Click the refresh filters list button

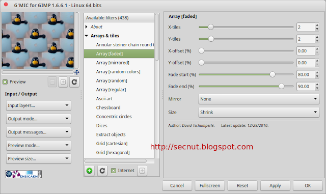tap(102, 171)
